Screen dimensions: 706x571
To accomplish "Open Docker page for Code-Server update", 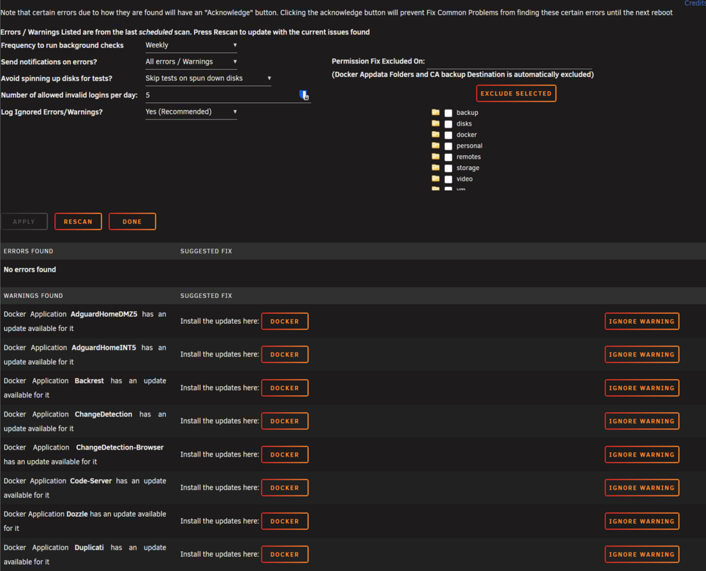I will pos(285,488).
